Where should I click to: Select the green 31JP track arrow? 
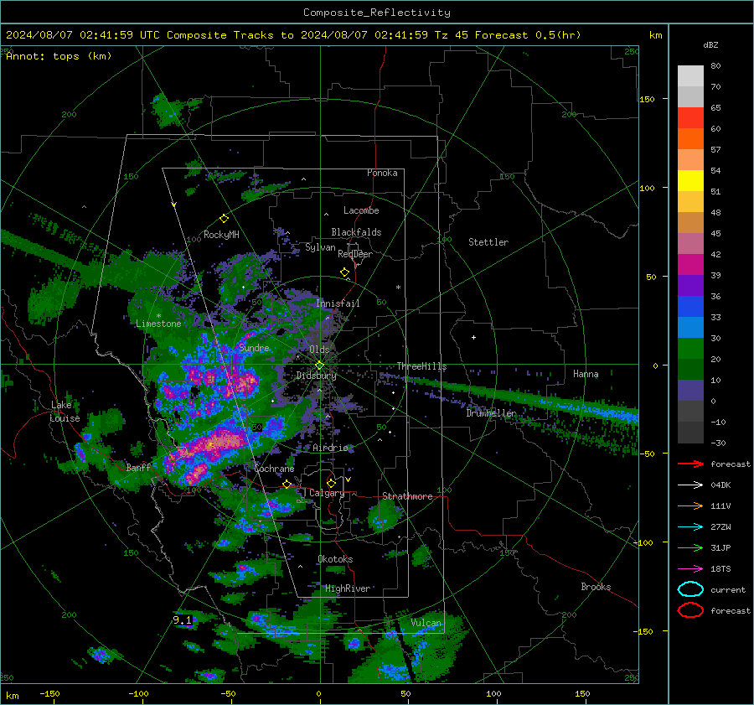pyautogui.click(x=690, y=547)
